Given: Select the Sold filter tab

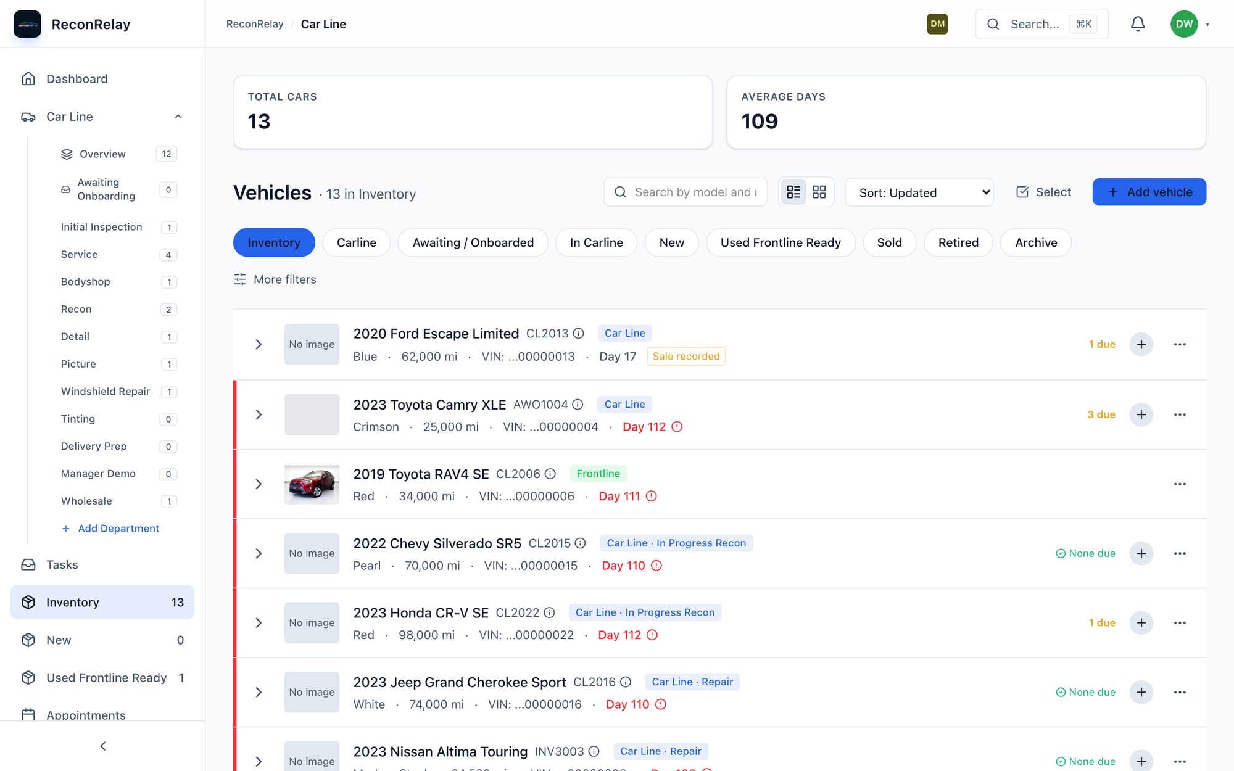Looking at the screenshot, I should (889, 242).
